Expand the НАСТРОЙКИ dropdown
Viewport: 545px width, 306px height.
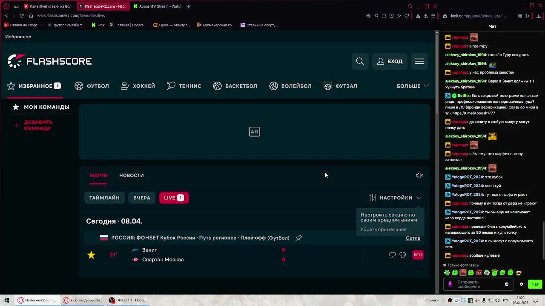[x=395, y=198]
